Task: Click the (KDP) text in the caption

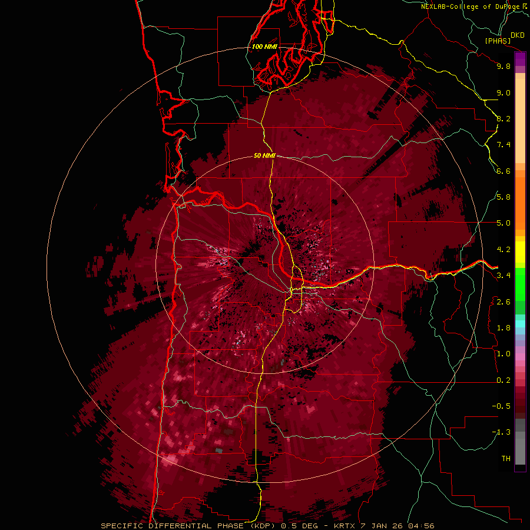Action: (x=261, y=526)
